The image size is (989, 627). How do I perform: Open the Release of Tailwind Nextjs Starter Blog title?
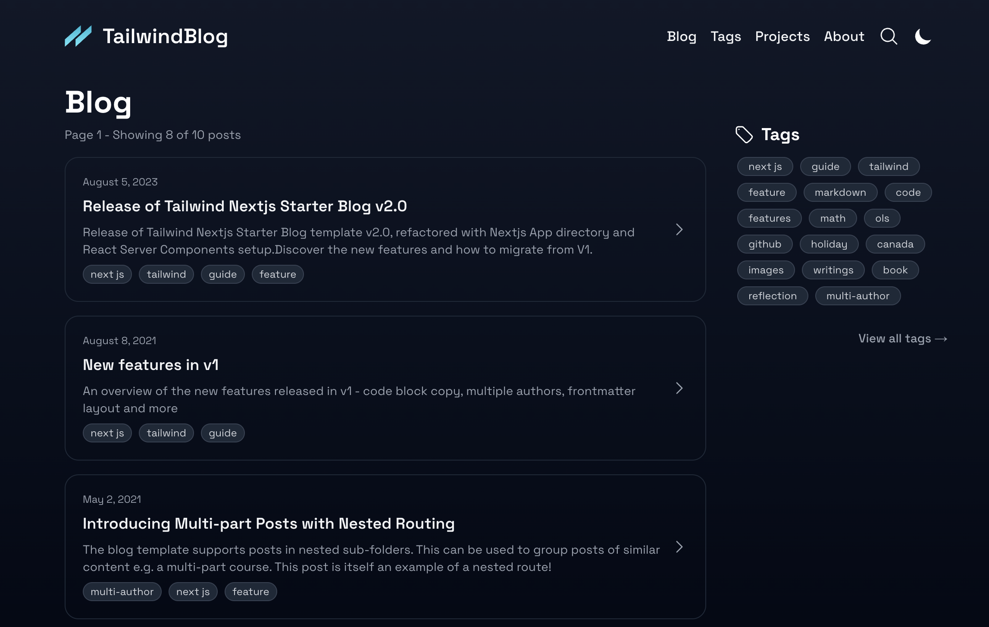244,206
